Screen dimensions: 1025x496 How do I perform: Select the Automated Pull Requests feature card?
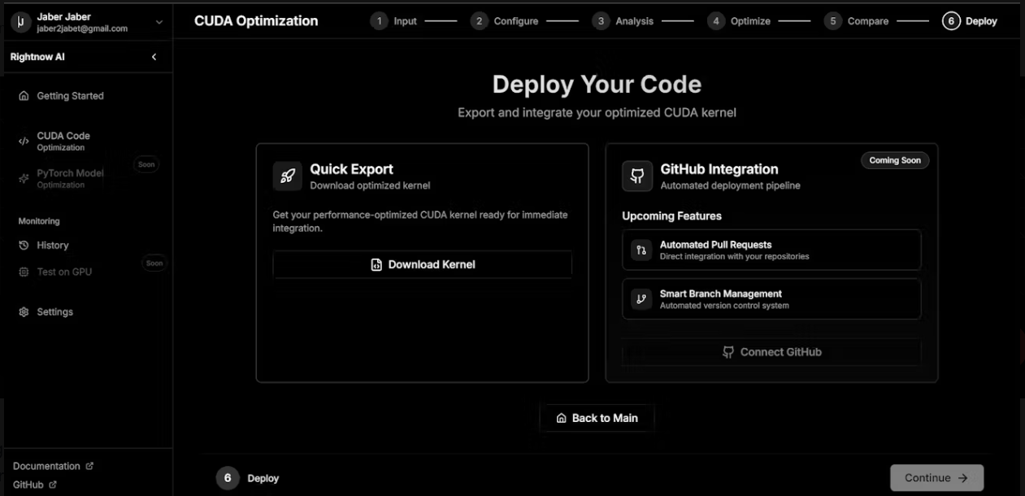pyautogui.click(x=772, y=250)
